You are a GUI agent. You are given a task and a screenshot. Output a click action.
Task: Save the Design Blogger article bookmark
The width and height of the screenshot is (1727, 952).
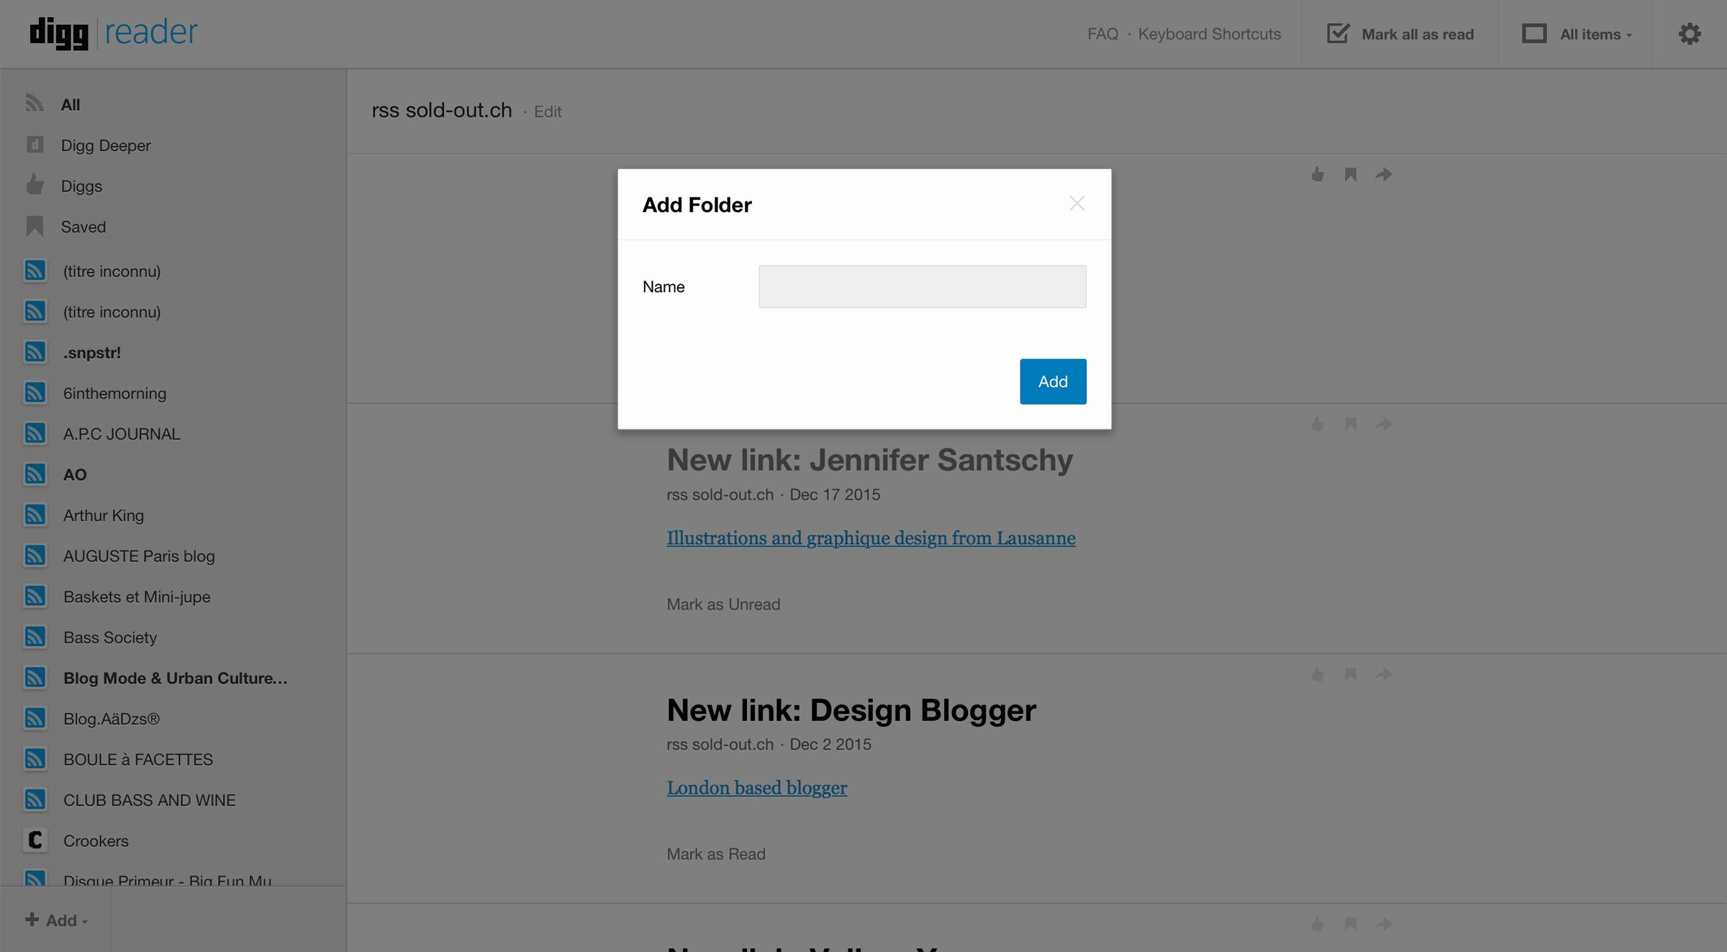1351,674
